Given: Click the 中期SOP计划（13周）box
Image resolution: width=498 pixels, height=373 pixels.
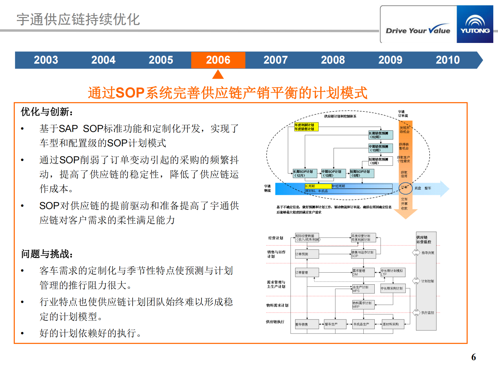Looking at the screenshot, I should tap(334, 173).
